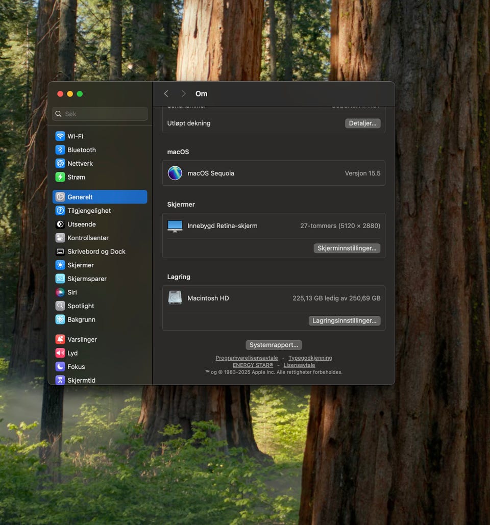Open the Programvarelisensavtale link
Image resolution: width=490 pixels, height=525 pixels.
247,358
